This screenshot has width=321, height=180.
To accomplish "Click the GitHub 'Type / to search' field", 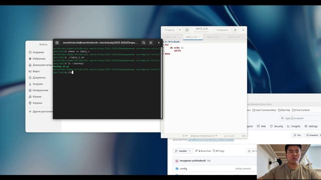I will pyautogui.click(x=300, y=118).
